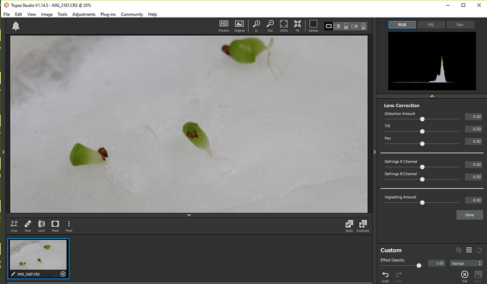Screen dimensions: 487x284
Task: Toggle the Original image view
Action: point(239,25)
